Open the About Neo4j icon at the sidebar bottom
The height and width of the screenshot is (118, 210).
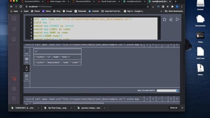tap(14, 99)
